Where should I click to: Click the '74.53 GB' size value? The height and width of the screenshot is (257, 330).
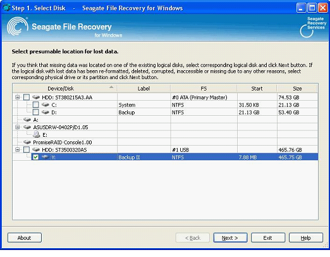(289, 97)
